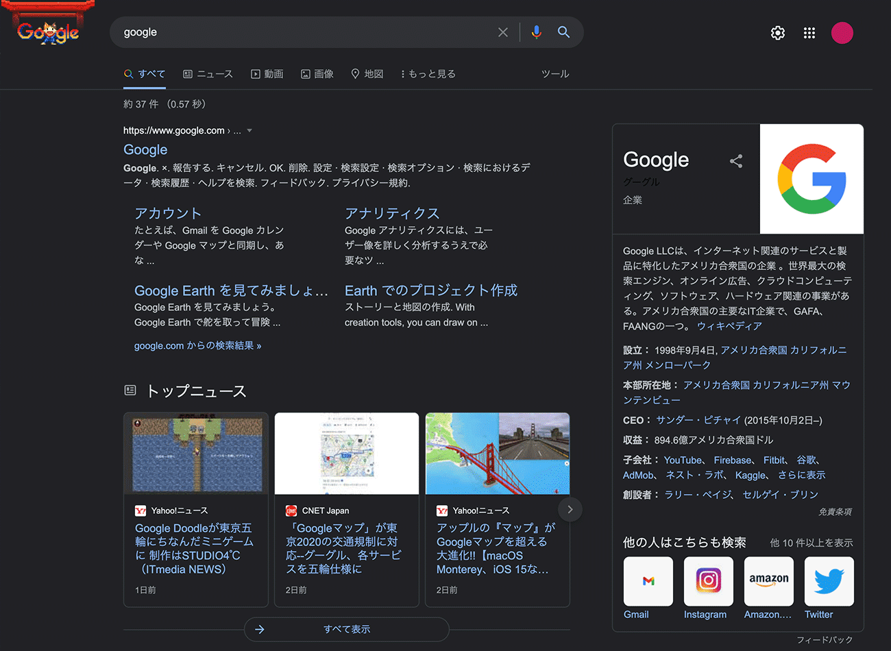
Task: Open the Google result title link
Action: (x=145, y=149)
